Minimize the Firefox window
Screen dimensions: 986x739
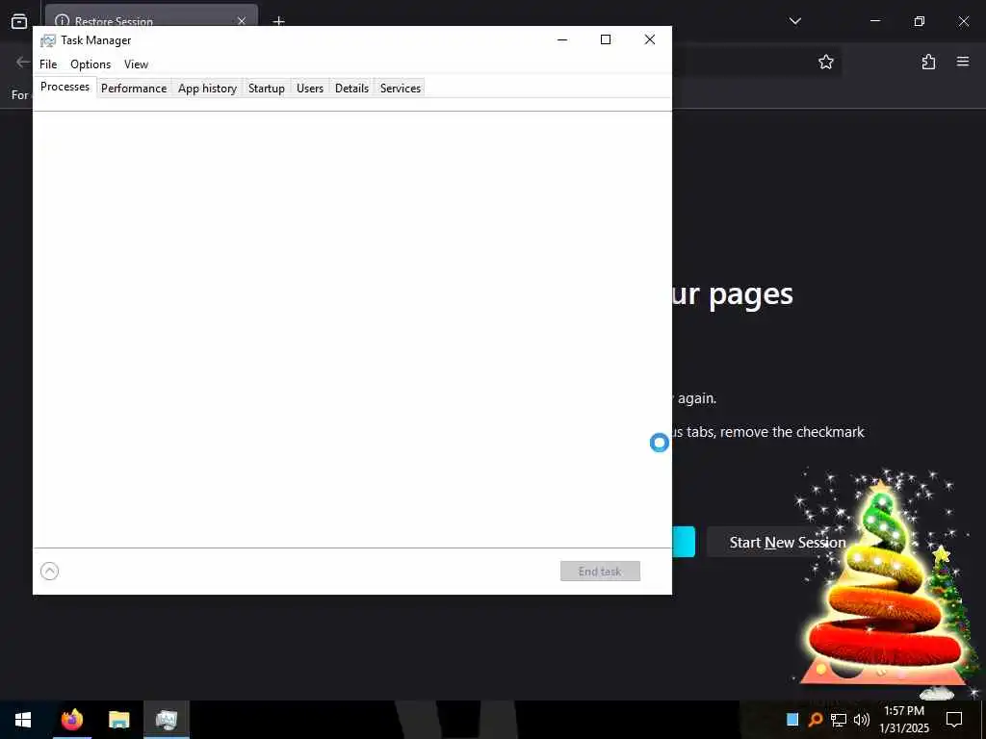click(x=874, y=21)
